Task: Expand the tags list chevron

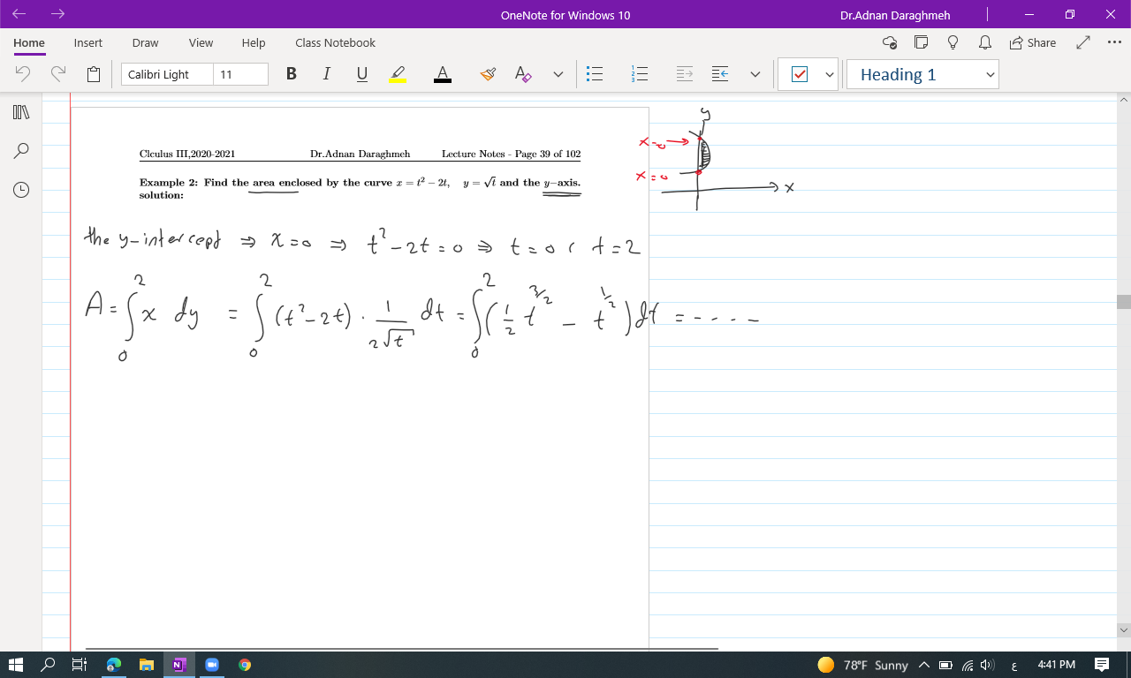Action: 830,74
